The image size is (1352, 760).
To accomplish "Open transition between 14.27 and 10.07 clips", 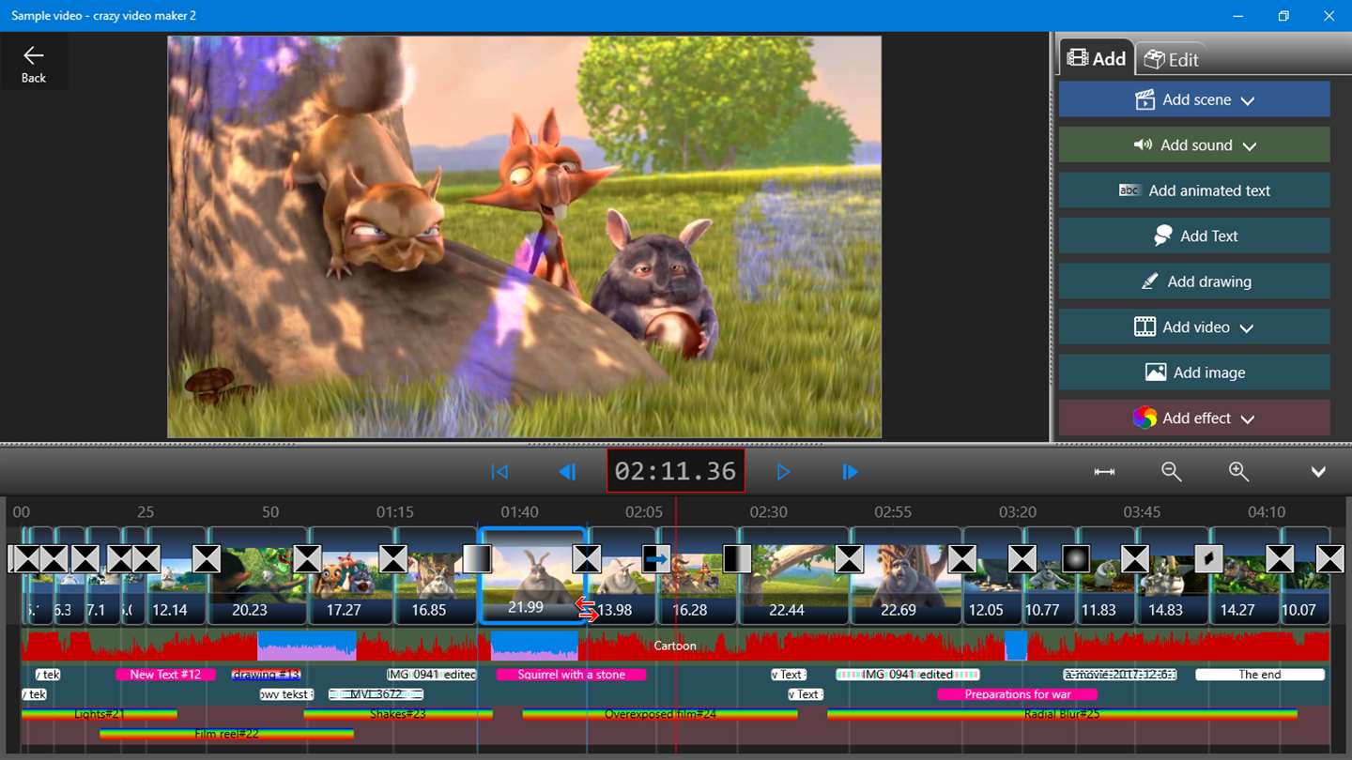I will point(1280,559).
